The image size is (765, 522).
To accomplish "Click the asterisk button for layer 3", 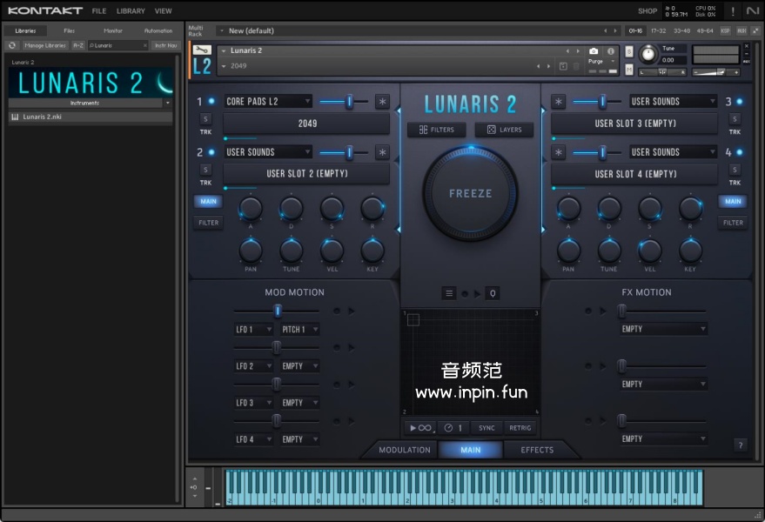I will coord(559,102).
